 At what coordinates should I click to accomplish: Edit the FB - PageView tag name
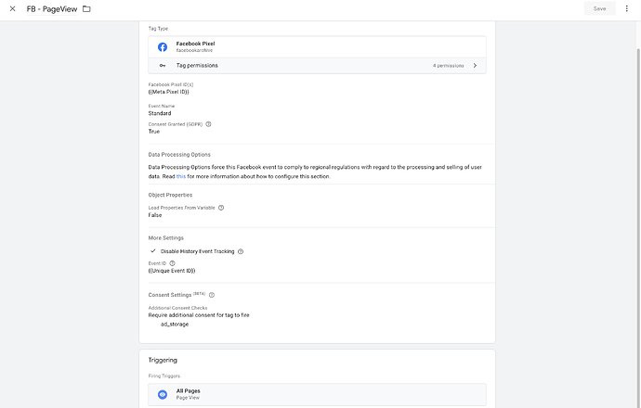[52, 9]
